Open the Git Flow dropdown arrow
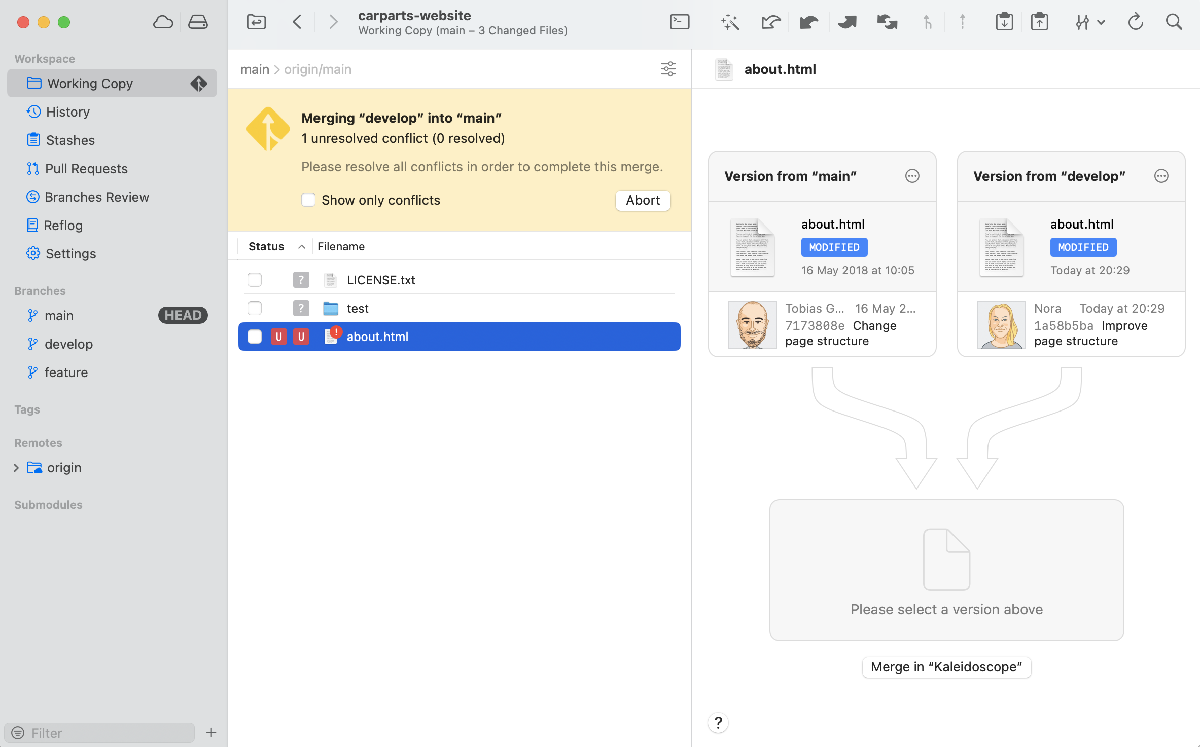The height and width of the screenshot is (747, 1200). tap(1101, 22)
